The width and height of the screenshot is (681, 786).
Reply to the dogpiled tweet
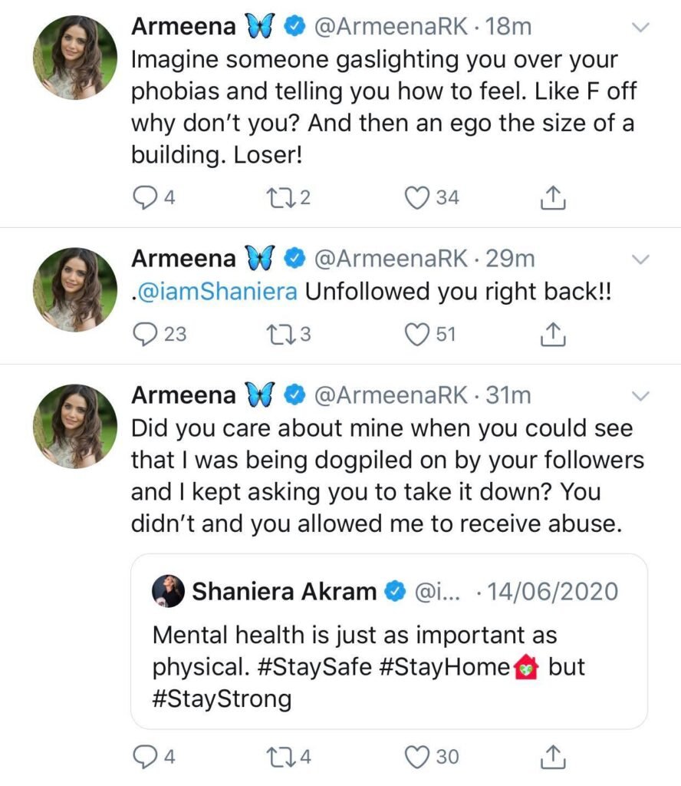[x=146, y=757]
